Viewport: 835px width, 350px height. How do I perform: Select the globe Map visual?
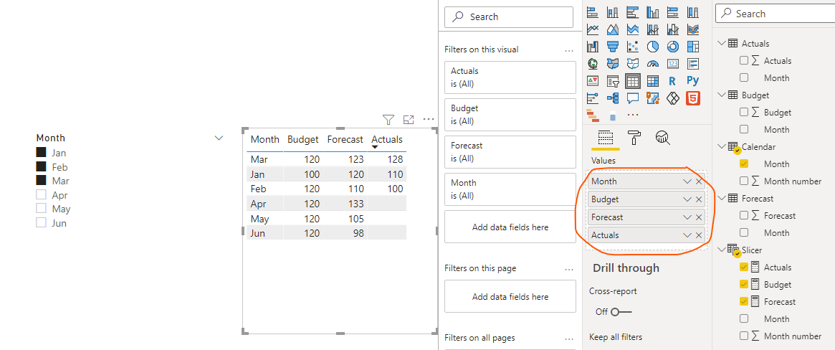[593, 63]
